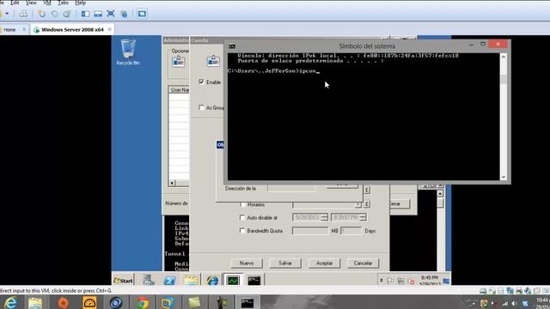Launch PowerShell from the VM taskbar
Viewport: 550px width, 309px height.
tap(170, 281)
